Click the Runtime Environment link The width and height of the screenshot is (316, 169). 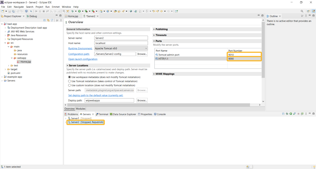tap(80, 49)
